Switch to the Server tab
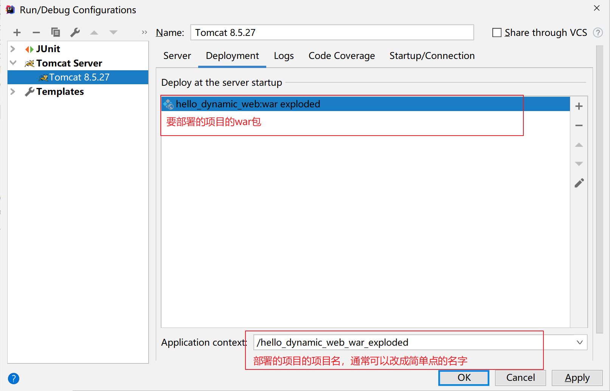Viewport: 610px width, 391px height. (177, 56)
